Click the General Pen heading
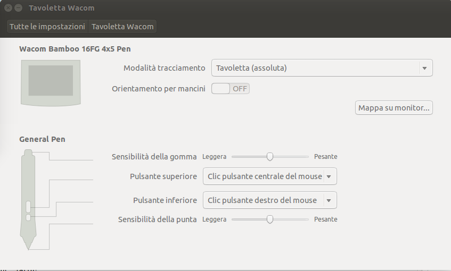This screenshot has width=451, height=271. pos(42,139)
